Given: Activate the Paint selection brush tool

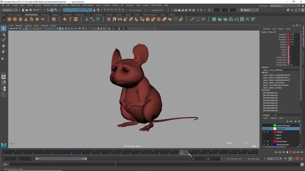Looking at the screenshot, I should pos(3,40).
